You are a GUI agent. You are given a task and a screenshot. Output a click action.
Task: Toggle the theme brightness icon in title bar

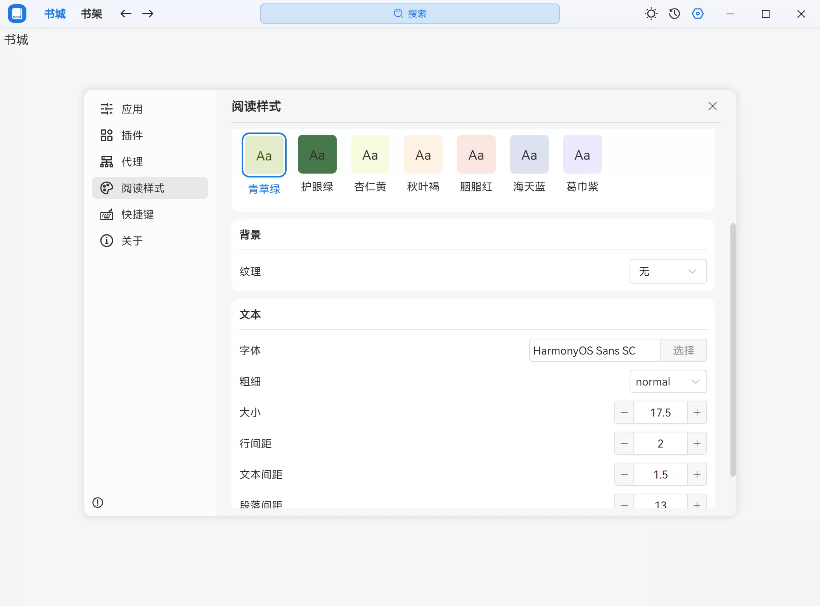[651, 14]
